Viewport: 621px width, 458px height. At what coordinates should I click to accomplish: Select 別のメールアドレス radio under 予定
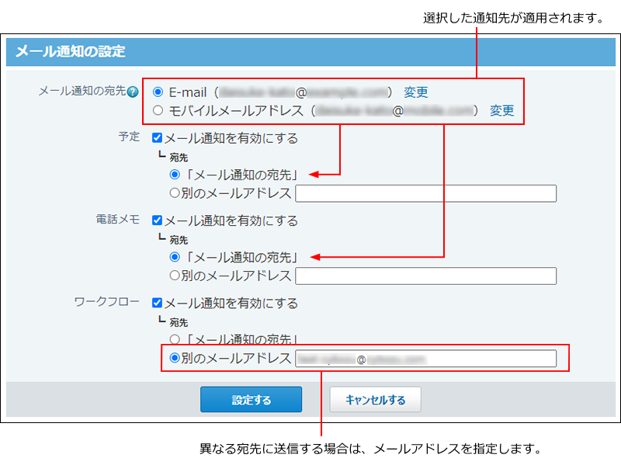174,193
